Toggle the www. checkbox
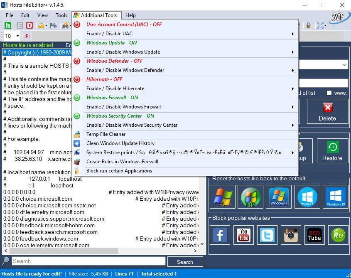 (x=329, y=93)
